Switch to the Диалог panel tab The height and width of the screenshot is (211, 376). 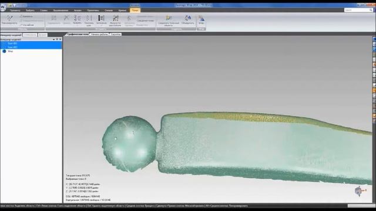[x=43, y=35]
